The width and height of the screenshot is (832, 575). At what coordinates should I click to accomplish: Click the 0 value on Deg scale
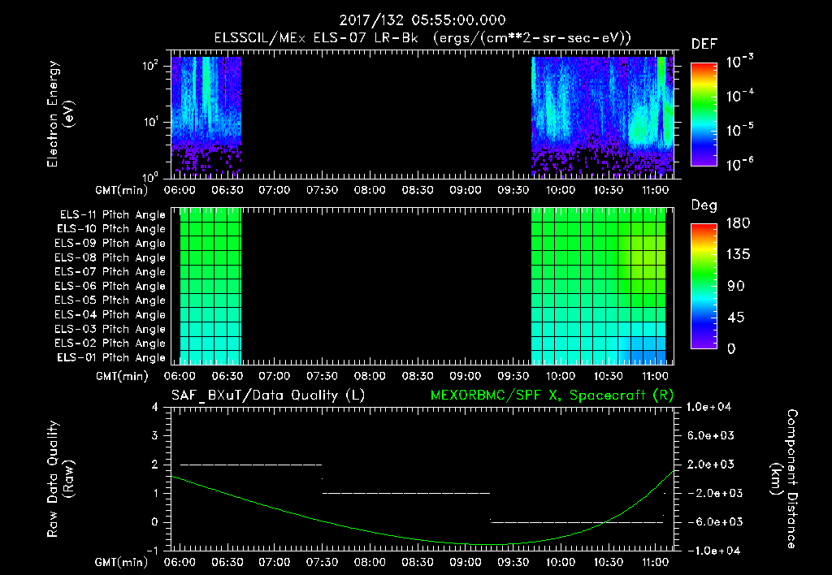(731, 349)
